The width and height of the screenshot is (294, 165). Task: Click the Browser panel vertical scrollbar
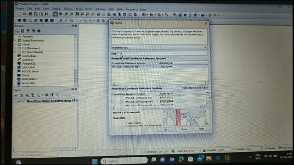pyautogui.click(x=76, y=60)
